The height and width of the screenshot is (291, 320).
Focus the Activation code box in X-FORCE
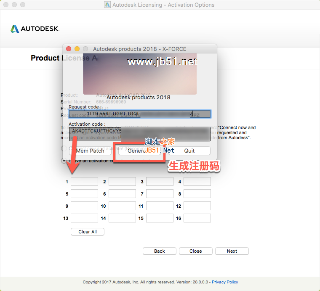140,134
